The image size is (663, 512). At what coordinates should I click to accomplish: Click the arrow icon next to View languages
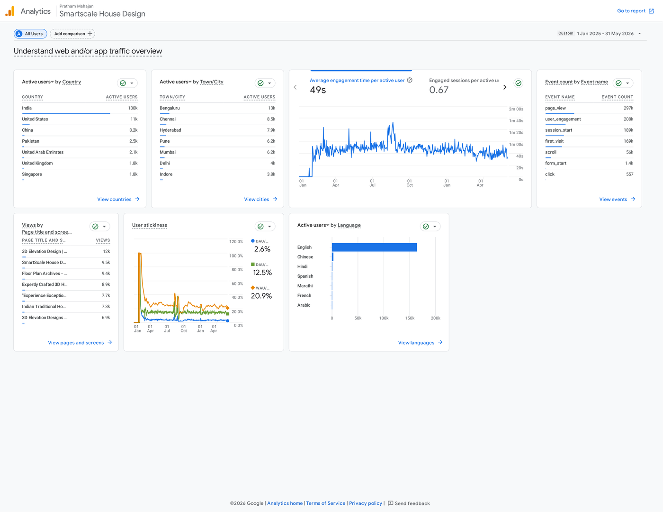click(x=440, y=342)
